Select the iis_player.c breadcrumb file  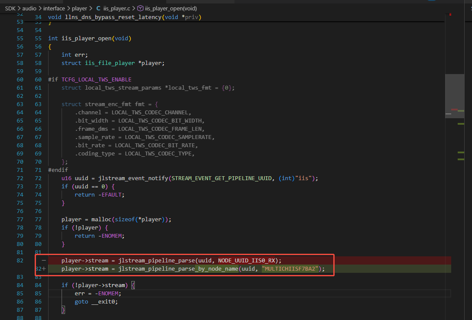click(117, 8)
